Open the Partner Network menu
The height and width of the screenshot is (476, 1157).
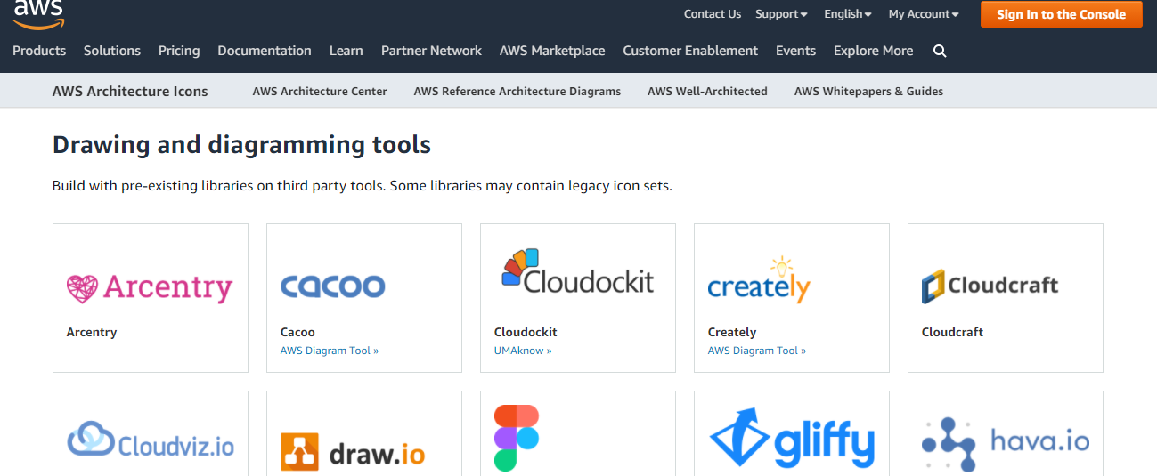[x=431, y=51]
